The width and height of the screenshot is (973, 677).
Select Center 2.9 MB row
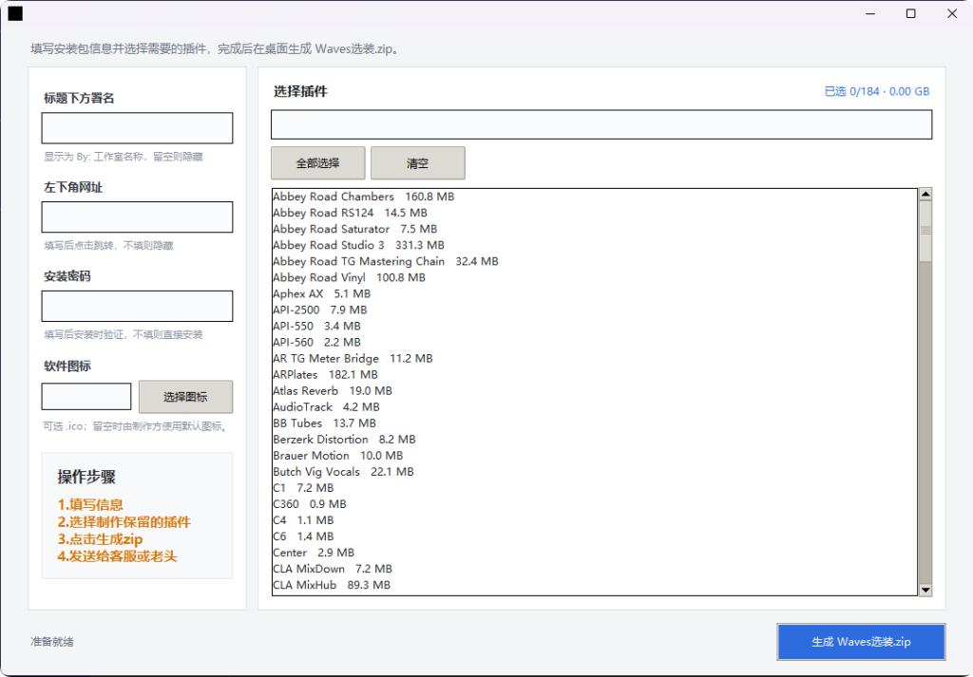(x=595, y=552)
